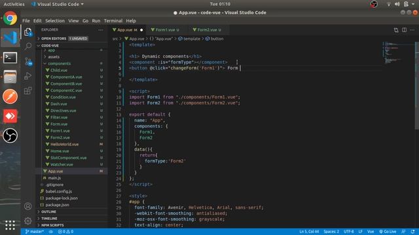Open the Terminal from the dock
419x235 pixels.
(10, 57)
